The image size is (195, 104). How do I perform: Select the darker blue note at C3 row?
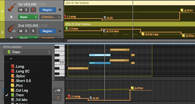pos(100,63)
